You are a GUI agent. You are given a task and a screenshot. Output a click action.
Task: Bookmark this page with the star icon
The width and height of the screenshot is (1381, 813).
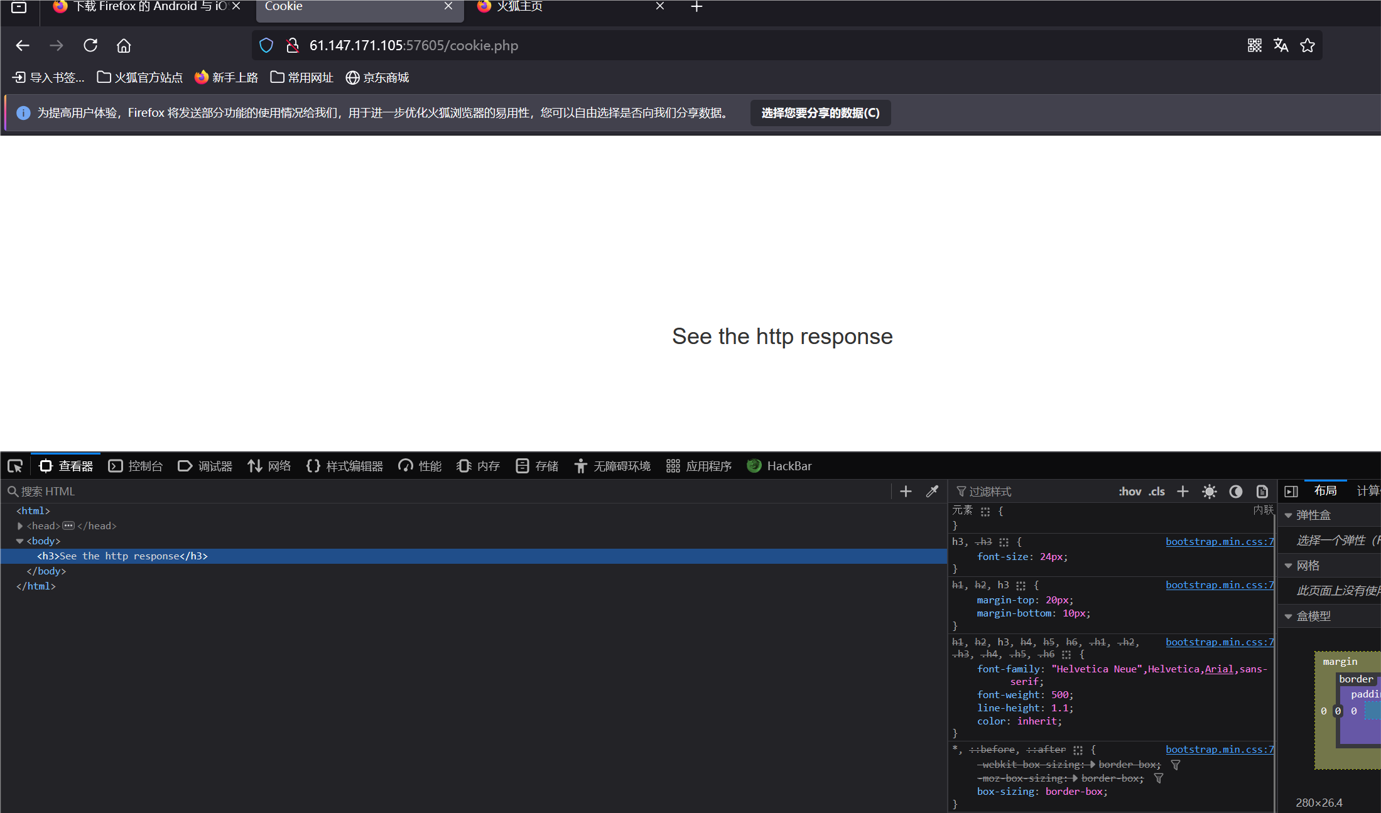tap(1308, 45)
